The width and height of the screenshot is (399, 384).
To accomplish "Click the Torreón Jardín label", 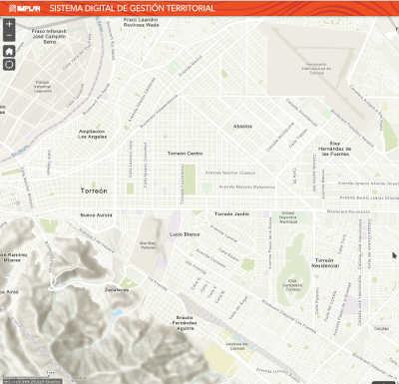I will click(x=231, y=213).
